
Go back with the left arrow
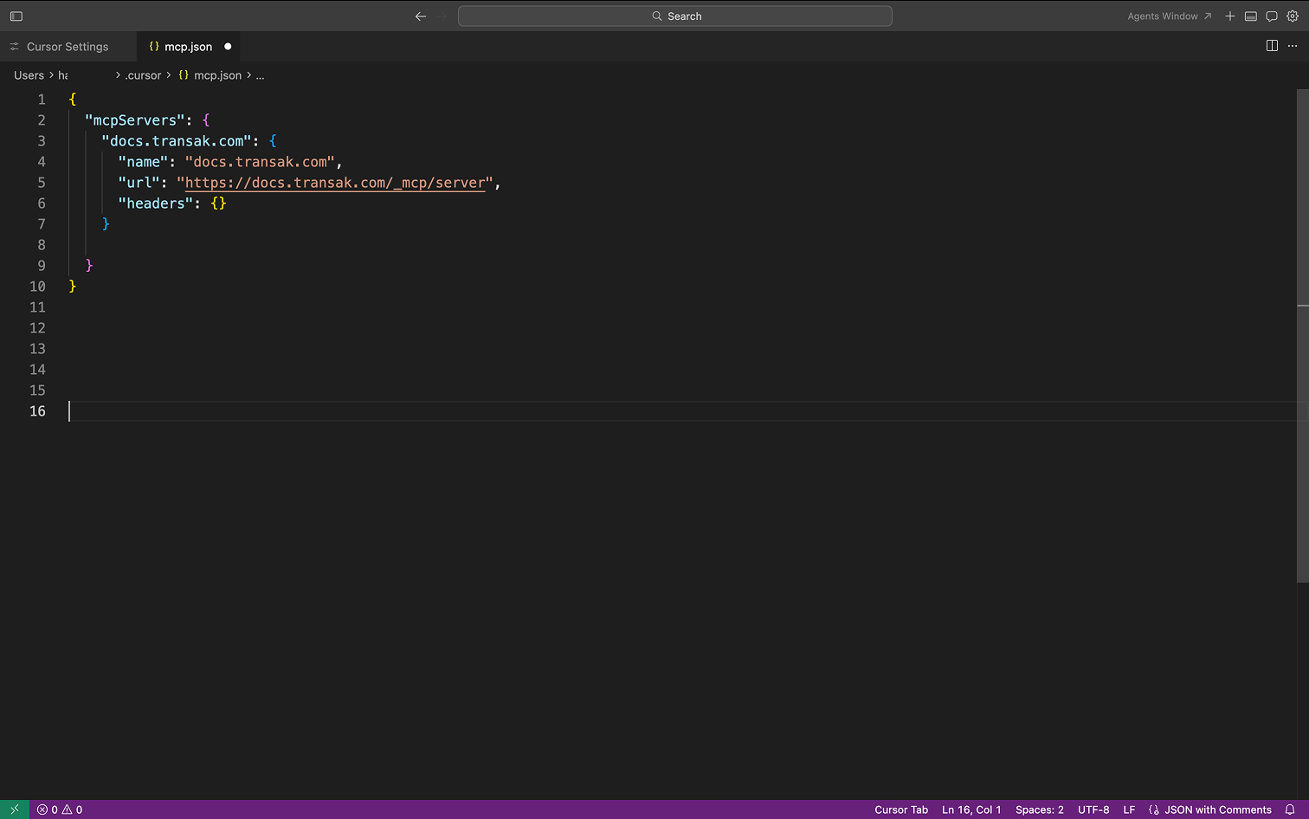point(421,16)
